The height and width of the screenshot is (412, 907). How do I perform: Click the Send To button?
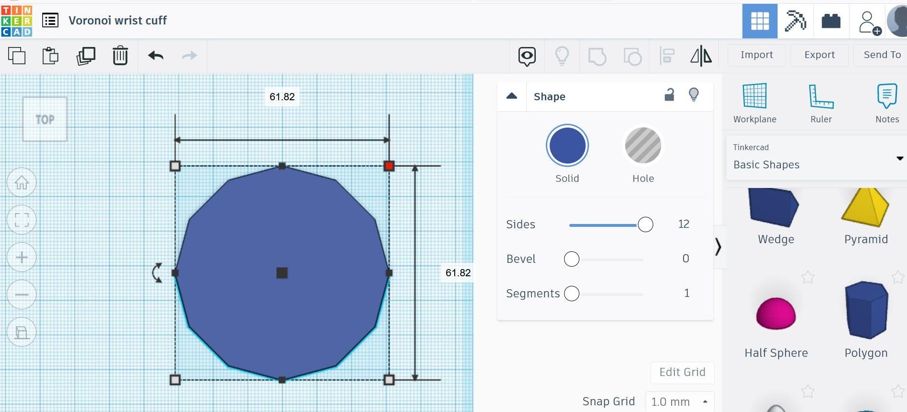pyautogui.click(x=882, y=55)
